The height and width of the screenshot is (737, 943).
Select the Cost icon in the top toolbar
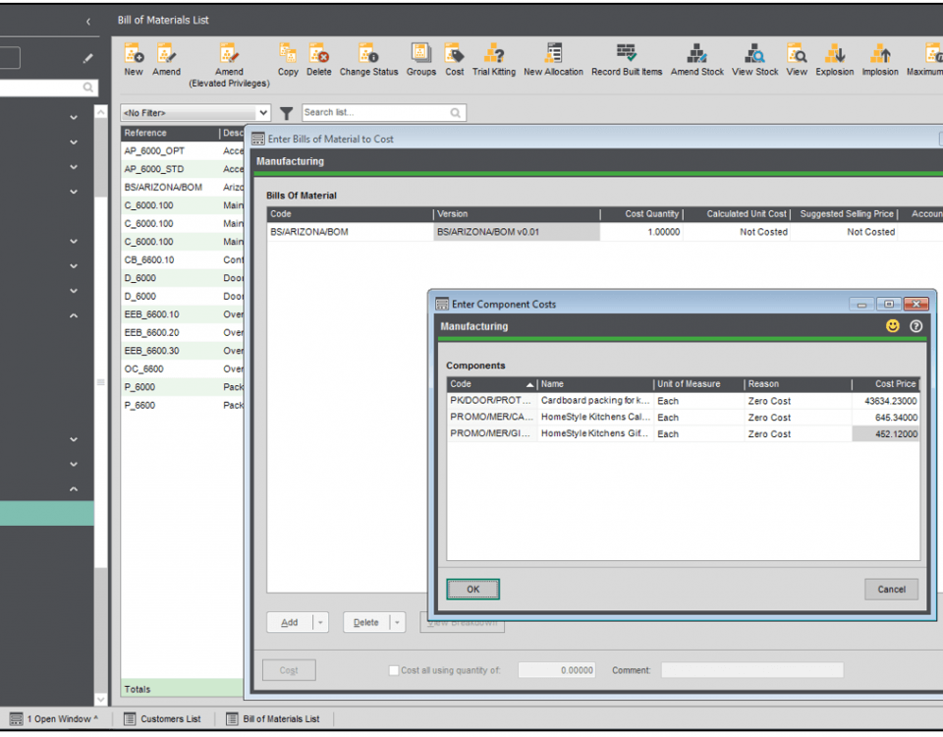coord(454,60)
